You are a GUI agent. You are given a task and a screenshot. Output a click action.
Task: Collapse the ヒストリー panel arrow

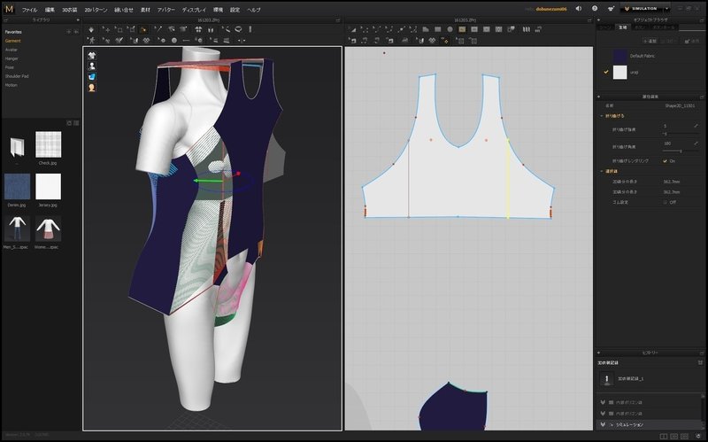point(599,353)
